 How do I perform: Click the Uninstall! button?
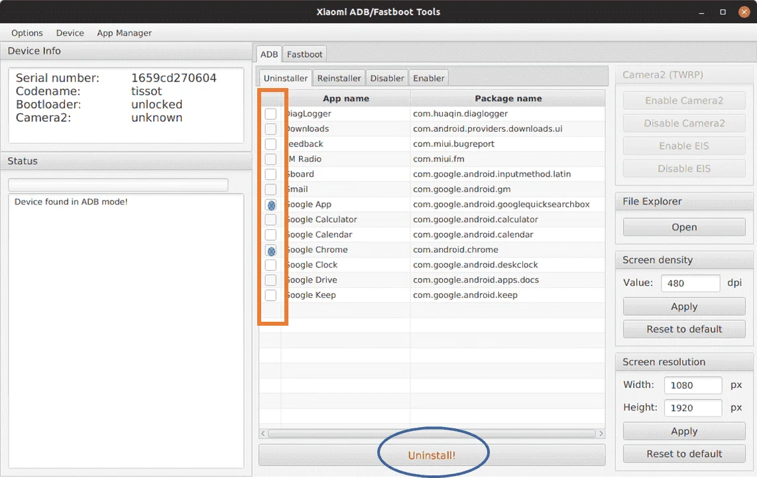[432, 455]
